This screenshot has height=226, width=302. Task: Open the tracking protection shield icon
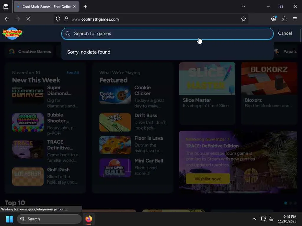point(58,19)
